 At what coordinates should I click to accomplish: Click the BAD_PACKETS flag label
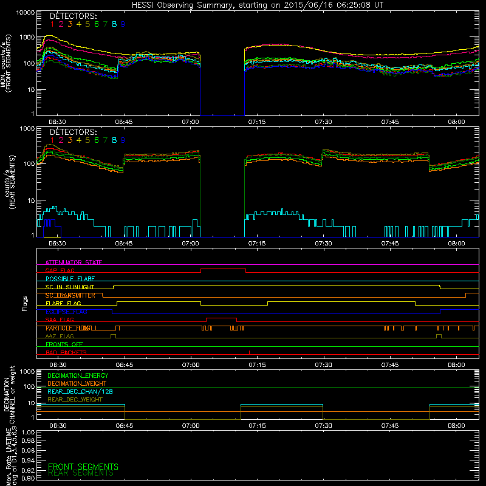click(66, 352)
